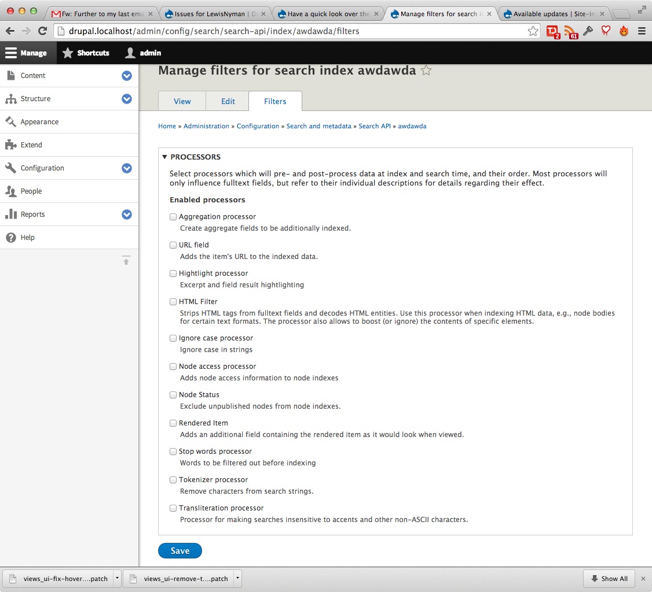Viewport: 652px width, 592px height.
Task: Follow the Configuration breadcrumb link
Action: [258, 126]
